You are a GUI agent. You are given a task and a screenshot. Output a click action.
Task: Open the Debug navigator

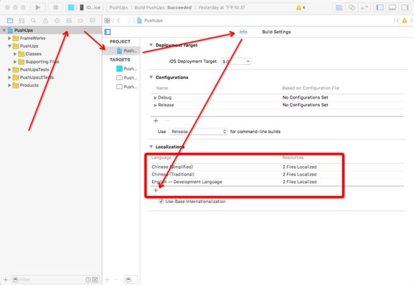tap(69, 20)
